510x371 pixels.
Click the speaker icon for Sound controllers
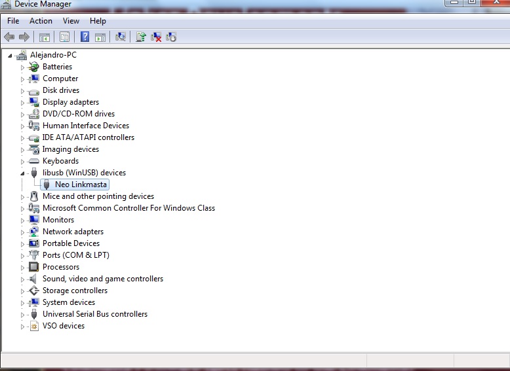(33, 279)
